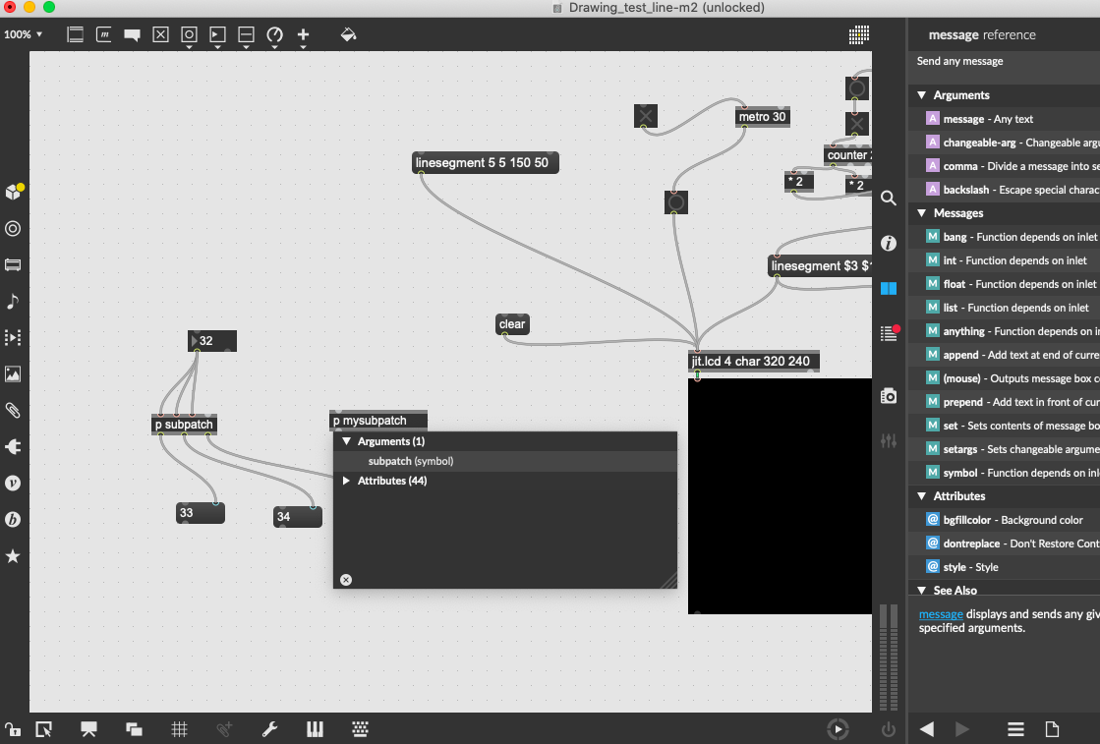Click the linesegment 5 5 150 50 message
The height and width of the screenshot is (744, 1100).
point(486,163)
